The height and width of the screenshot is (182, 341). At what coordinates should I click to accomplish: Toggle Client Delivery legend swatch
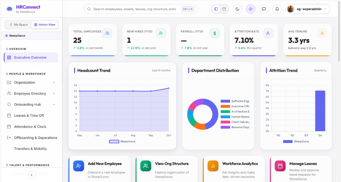(x=225, y=122)
